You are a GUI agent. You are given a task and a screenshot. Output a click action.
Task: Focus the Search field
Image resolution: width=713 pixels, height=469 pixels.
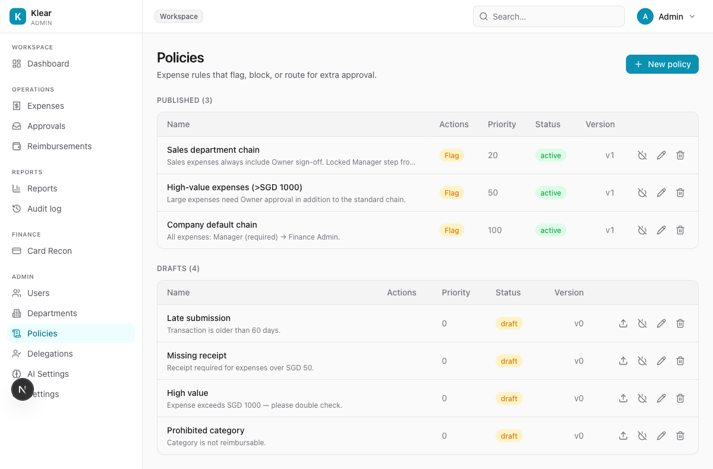(548, 17)
